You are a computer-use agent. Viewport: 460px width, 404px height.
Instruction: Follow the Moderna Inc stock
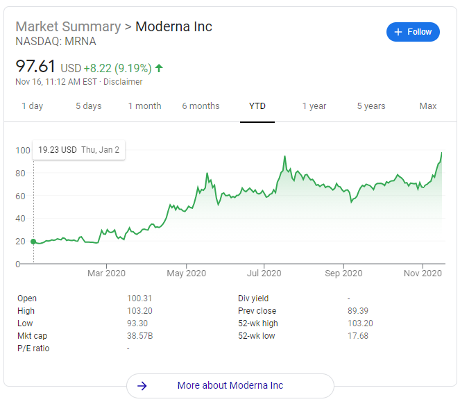(x=413, y=32)
